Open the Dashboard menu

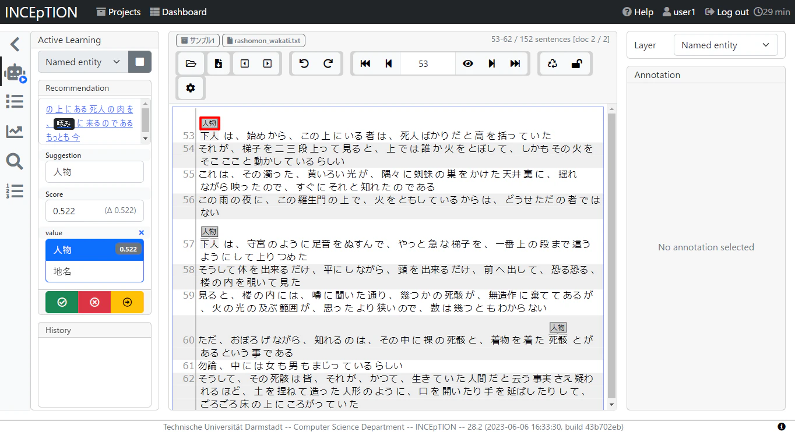tap(178, 12)
